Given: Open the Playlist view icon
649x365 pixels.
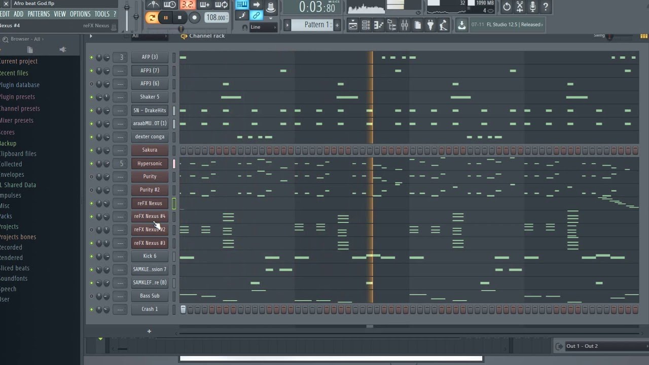Looking at the screenshot, I should pos(352,25).
